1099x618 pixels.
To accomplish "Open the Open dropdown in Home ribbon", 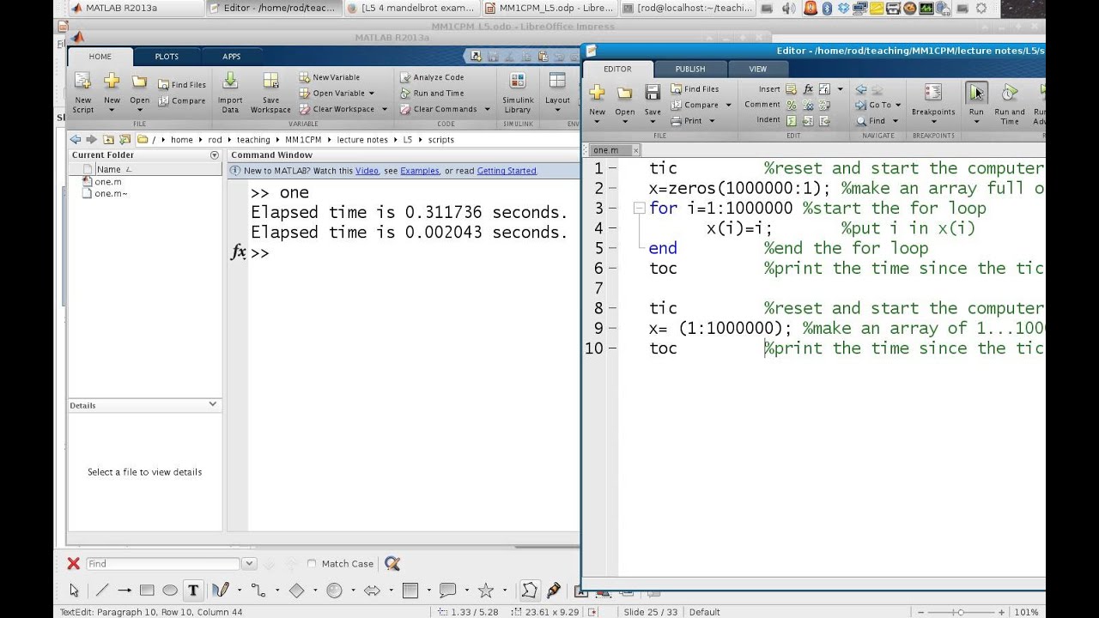I will 139,111.
